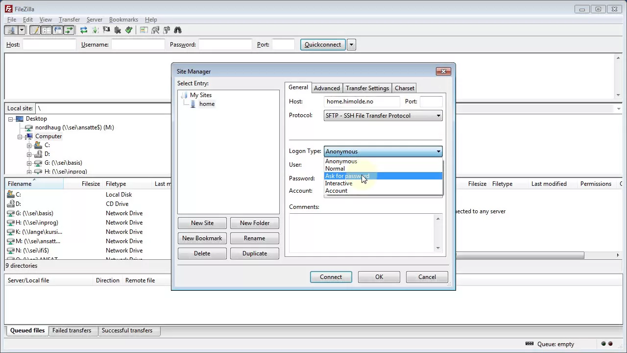Show the Failed transfers tab
627x353 pixels.
click(x=72, y=330)
